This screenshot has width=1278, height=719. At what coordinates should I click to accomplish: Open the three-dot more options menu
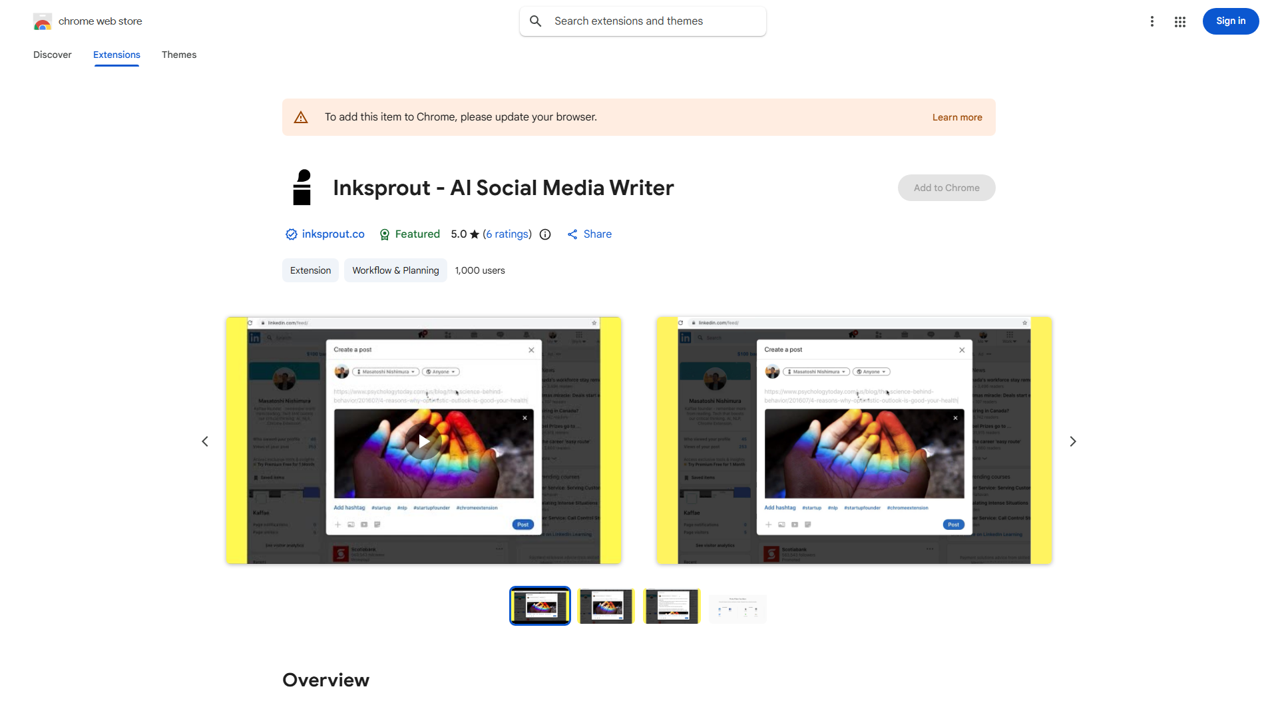click(x=1152, y=21)
